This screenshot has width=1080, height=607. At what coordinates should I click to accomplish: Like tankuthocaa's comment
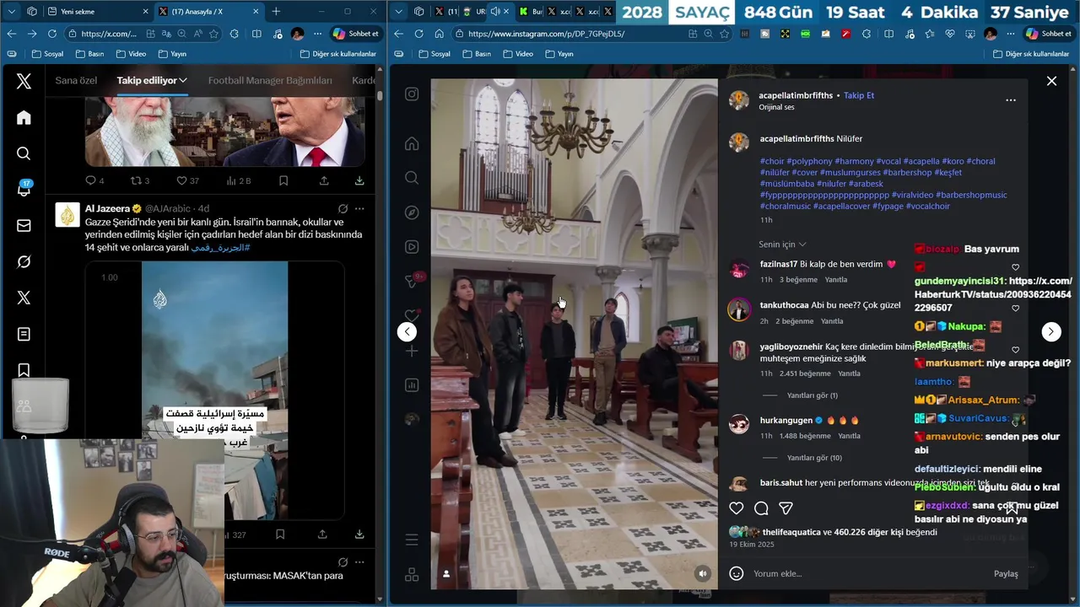[1015, 309]
